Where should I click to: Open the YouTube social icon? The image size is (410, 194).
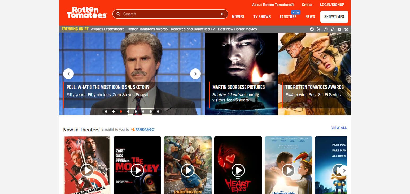pos(339,29)
